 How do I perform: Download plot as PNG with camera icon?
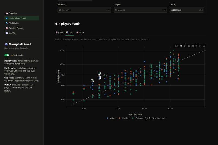176,46
